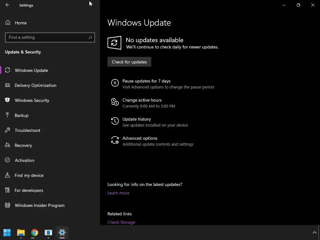This screenshot has height=240, width=320.
Task: Click the No updates available status text
Action: pyautogui.click(x=154, y=40)
